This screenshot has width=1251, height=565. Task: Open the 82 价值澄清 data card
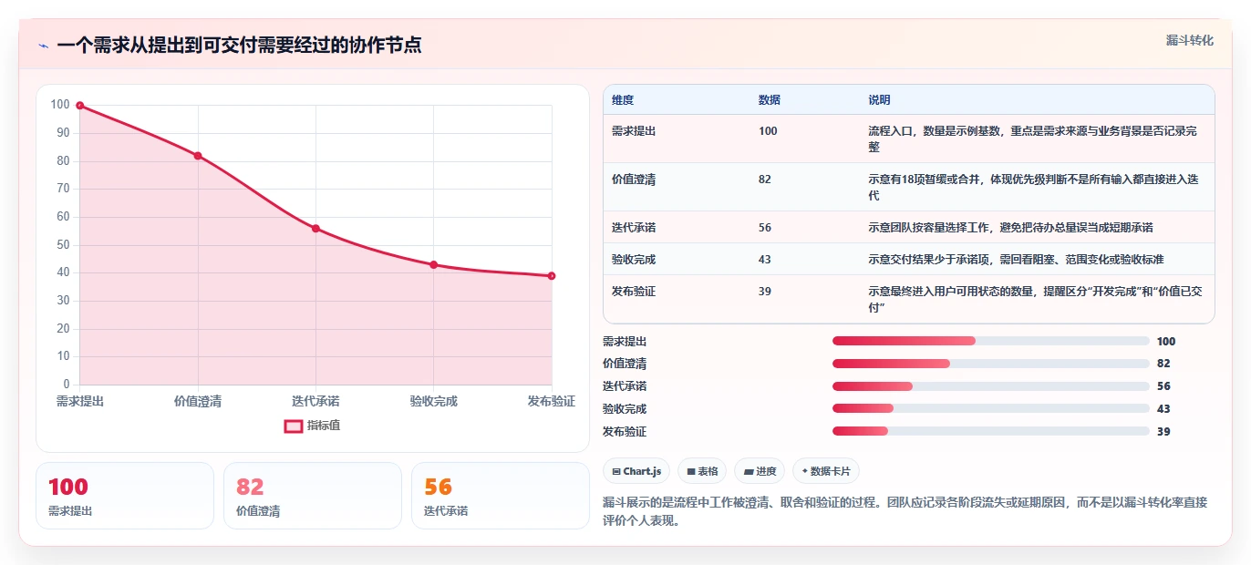pos(313,496)
